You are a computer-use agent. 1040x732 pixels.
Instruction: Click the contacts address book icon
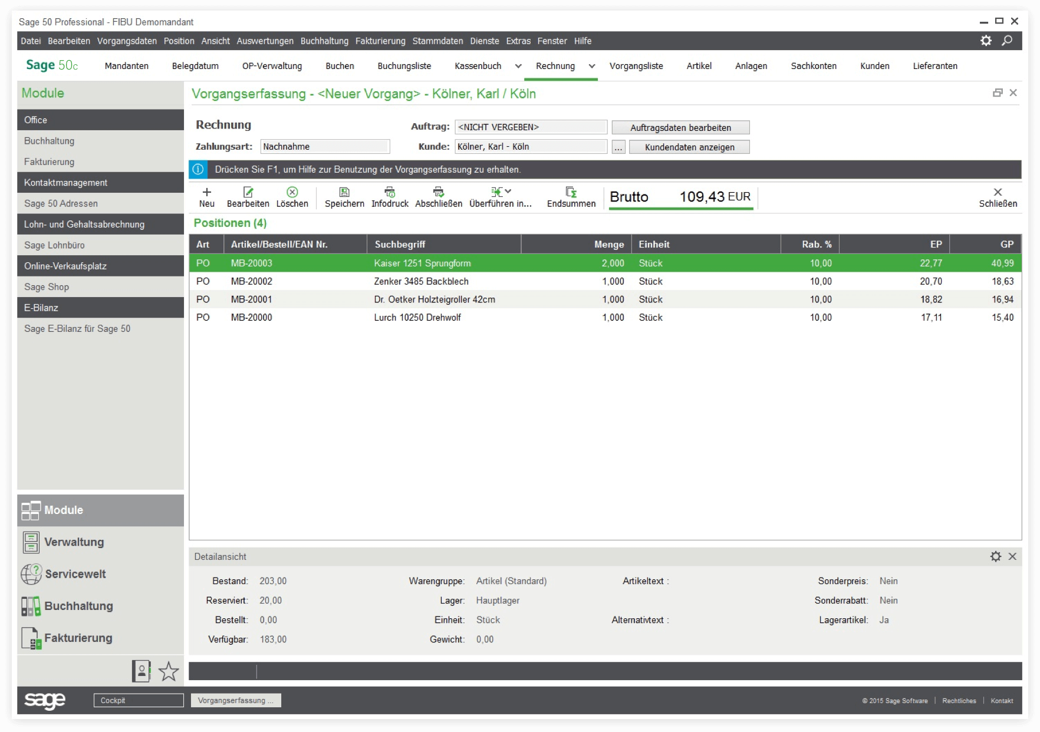point(141,671)
